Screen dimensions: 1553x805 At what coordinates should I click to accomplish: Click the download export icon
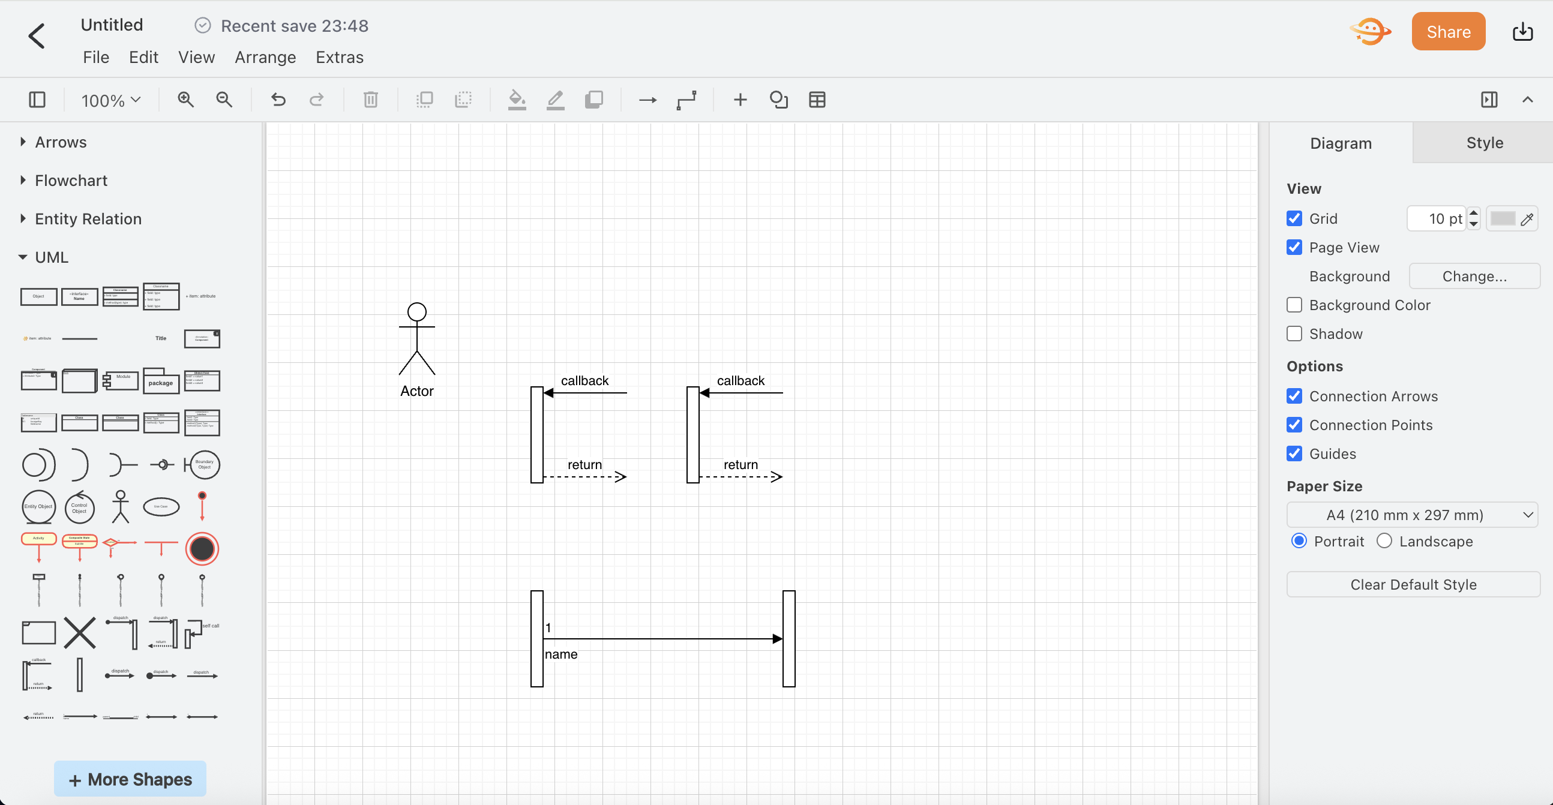point(1522,32)
